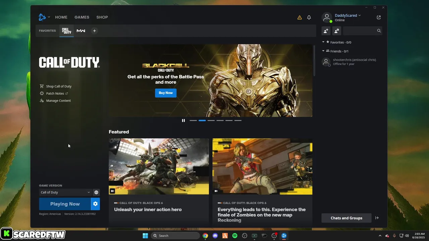
Task: Click the Windows taskbar Search box
Action: click(175, 236)
